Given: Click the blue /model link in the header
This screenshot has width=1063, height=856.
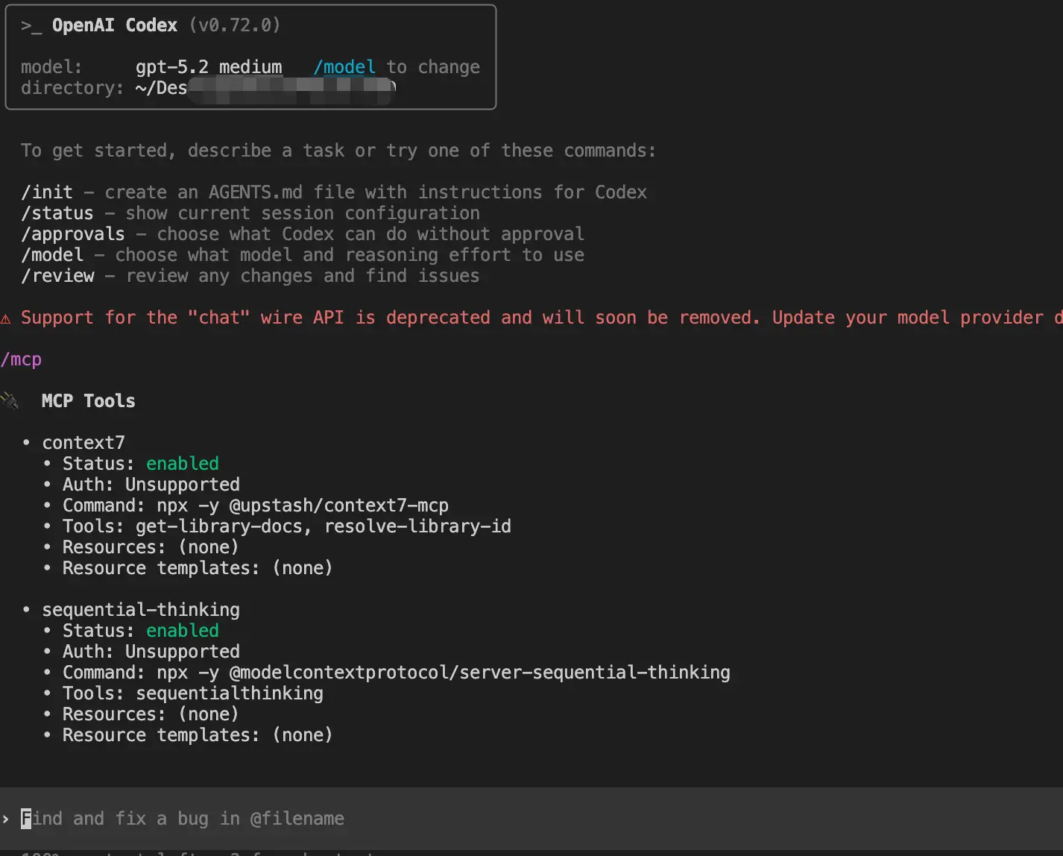Looking at the screenshot, I should point(344,67).
